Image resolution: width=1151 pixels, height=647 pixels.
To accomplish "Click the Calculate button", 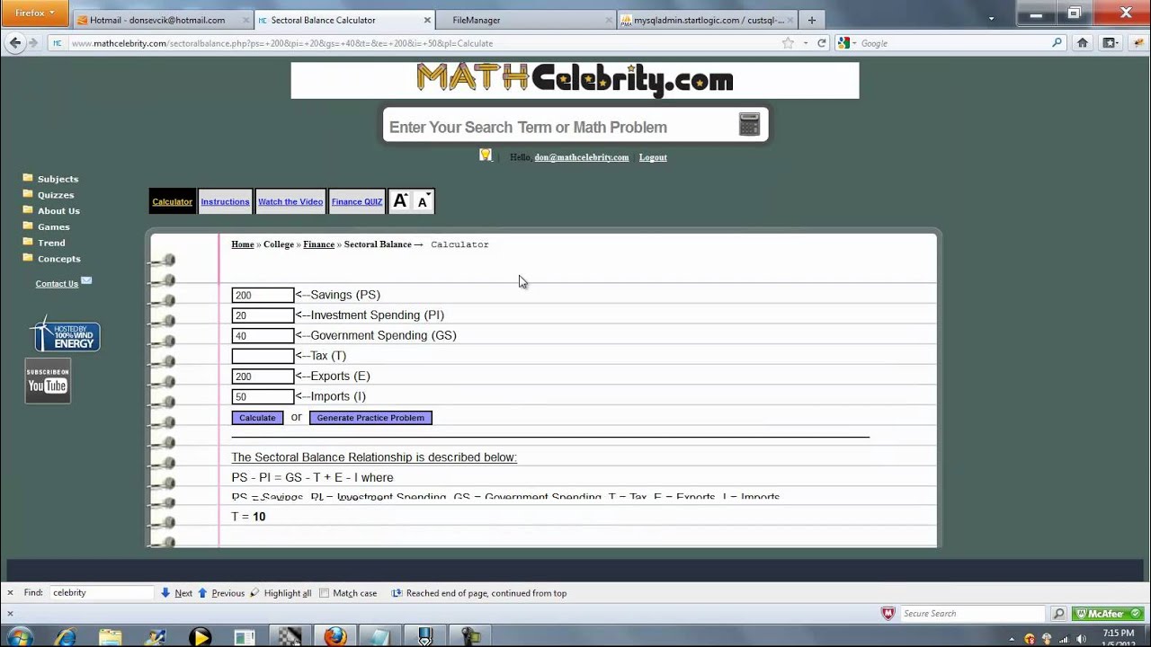I will 257,418.
